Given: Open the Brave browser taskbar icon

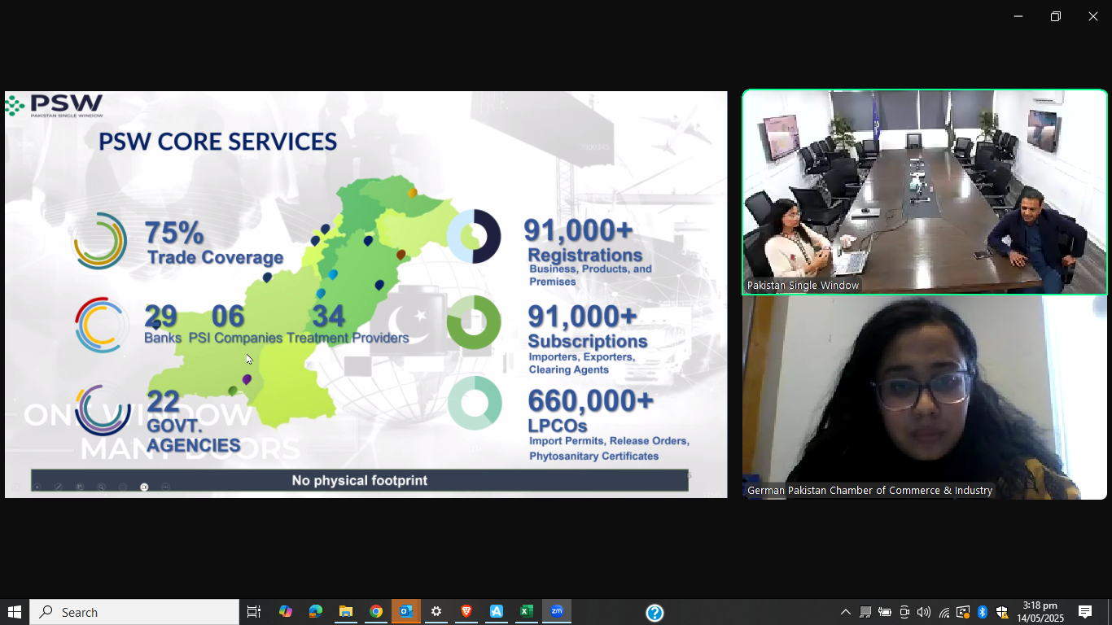Looking at the screenshot, I should tap(466, 612).
